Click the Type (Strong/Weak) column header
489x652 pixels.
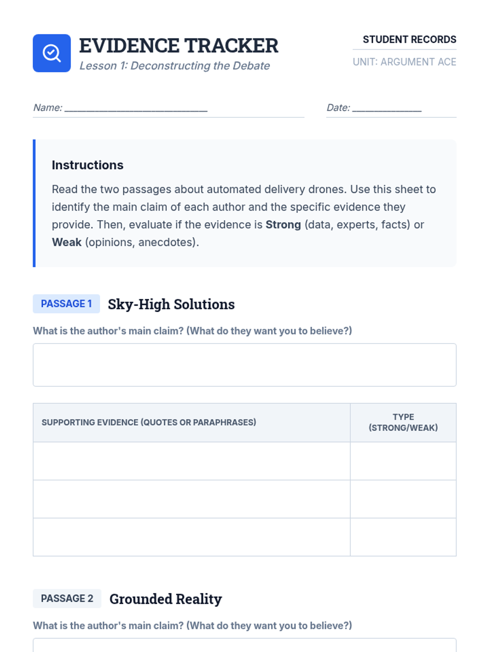[403, 423]
